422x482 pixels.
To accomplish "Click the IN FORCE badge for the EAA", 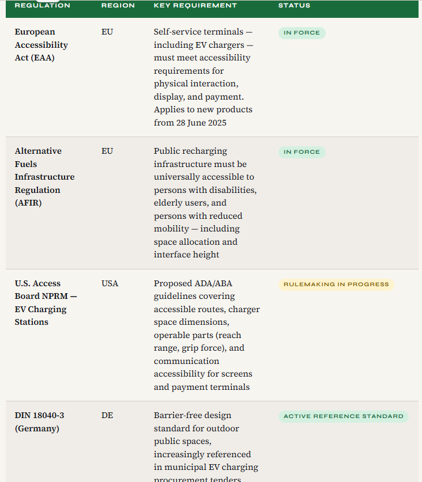I will pyautogui.click(x=302, y=33).
